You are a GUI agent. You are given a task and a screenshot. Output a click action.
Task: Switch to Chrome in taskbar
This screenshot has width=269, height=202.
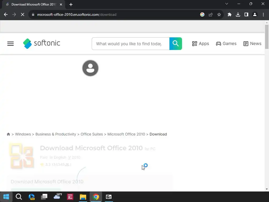click(96, 197)
